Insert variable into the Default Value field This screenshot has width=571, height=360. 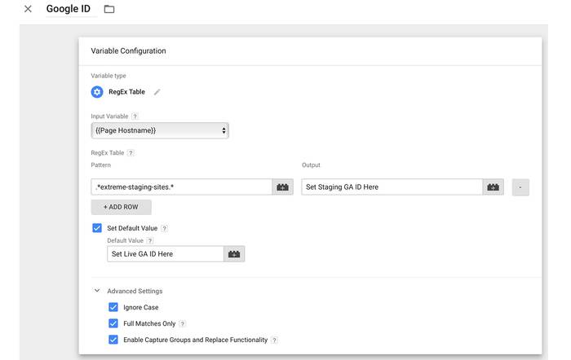[x=234, y=254]
